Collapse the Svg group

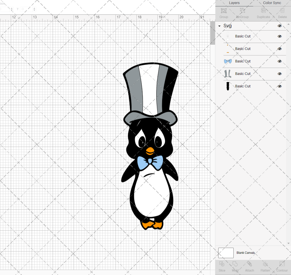[x=219, y=26]
